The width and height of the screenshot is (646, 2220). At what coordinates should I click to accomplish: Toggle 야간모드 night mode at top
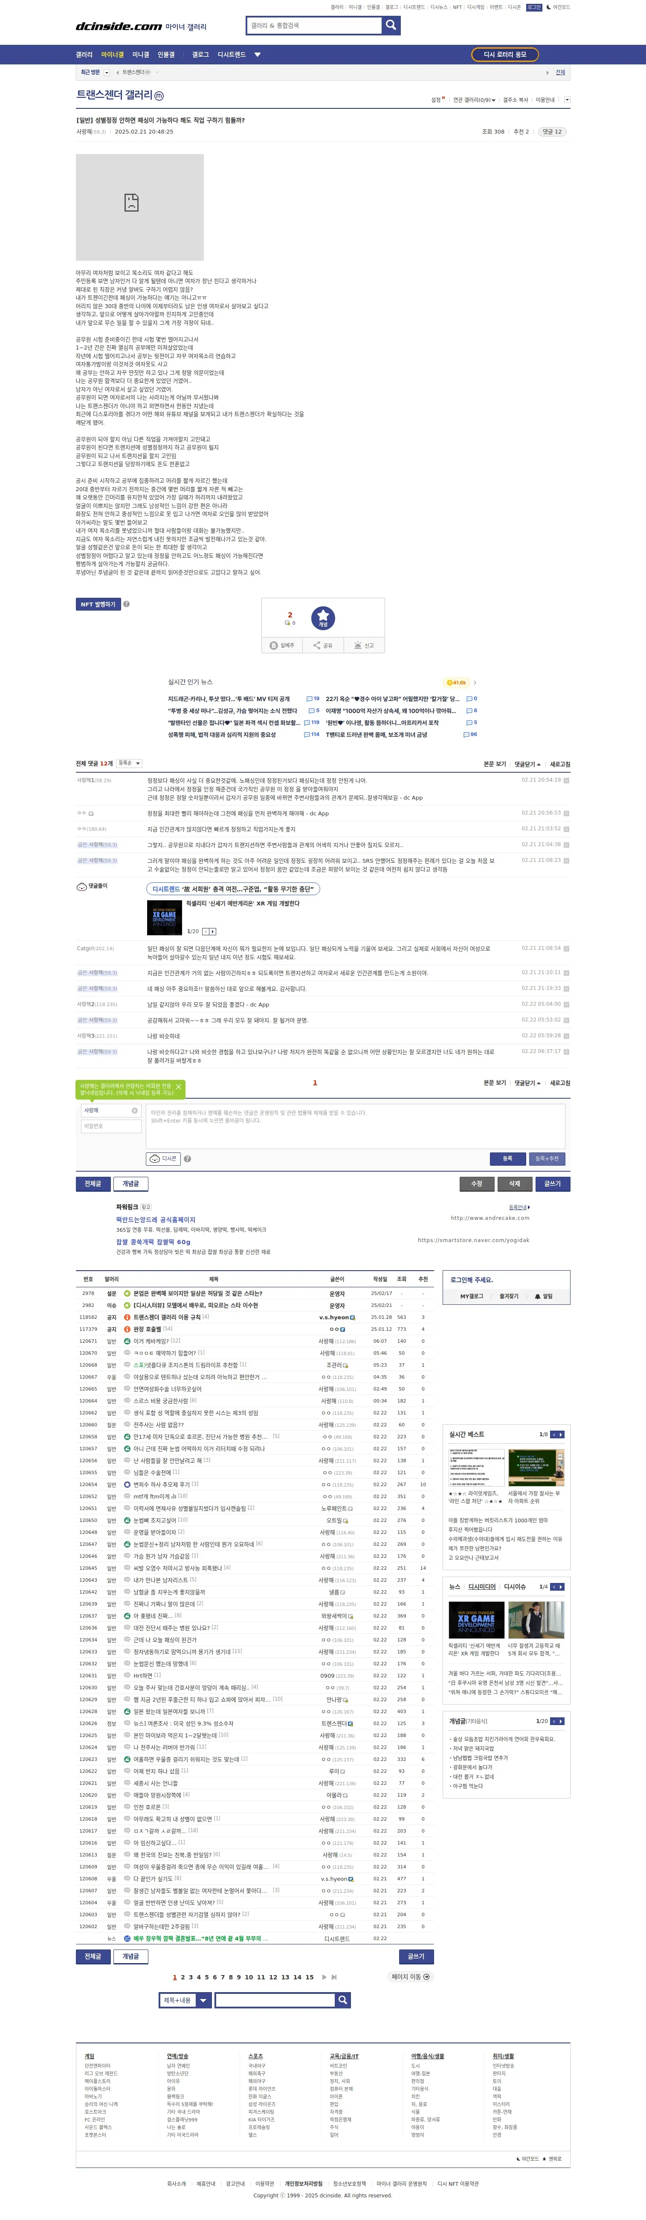(x=557, y=7)
